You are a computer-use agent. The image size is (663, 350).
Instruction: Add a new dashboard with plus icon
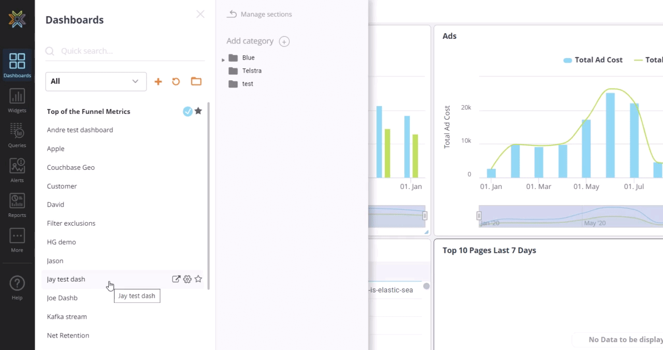(x=158, y=82)
